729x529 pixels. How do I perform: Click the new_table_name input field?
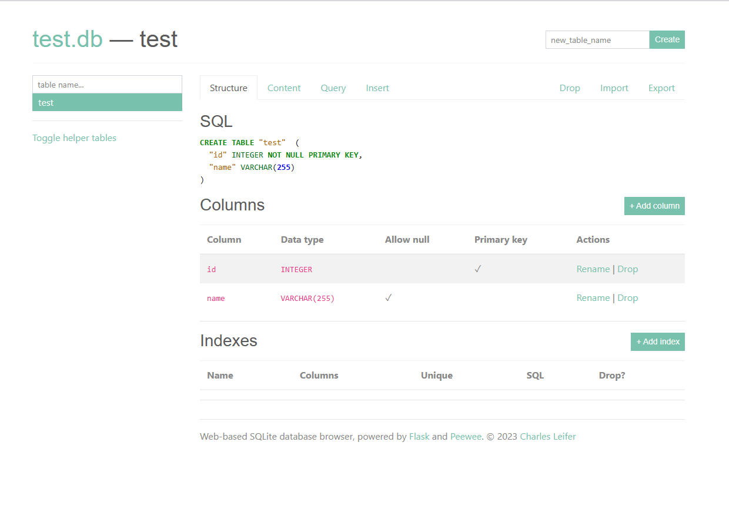[x=597, y=39]
